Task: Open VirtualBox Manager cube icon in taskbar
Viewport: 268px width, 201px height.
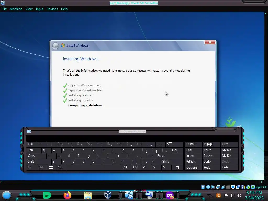Action: (108, 195)
